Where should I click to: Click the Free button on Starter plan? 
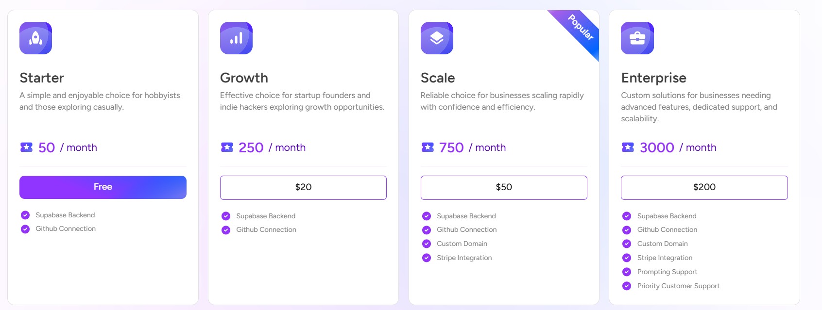point(103,187)
